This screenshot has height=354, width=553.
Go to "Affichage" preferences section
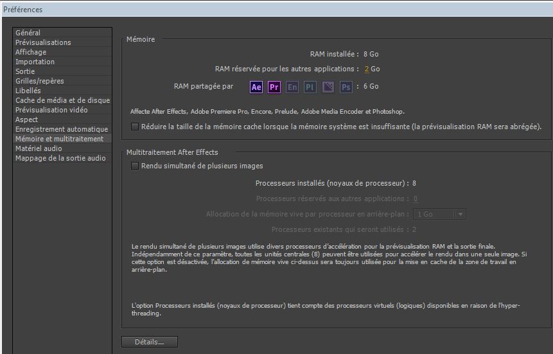tap(31, 52)
